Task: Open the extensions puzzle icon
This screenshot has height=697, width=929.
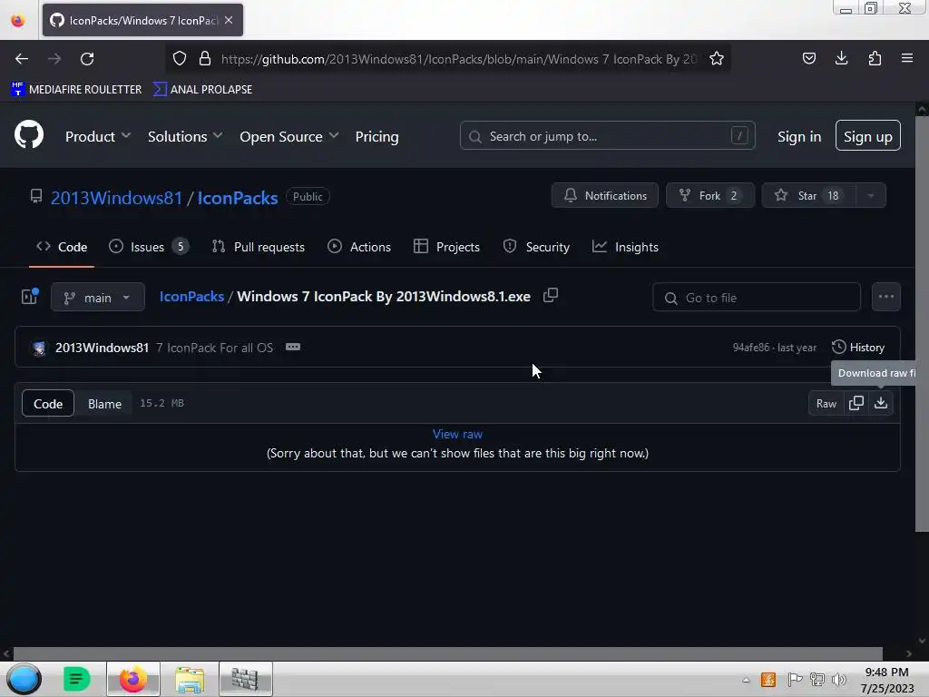Action: click(875, 58)
